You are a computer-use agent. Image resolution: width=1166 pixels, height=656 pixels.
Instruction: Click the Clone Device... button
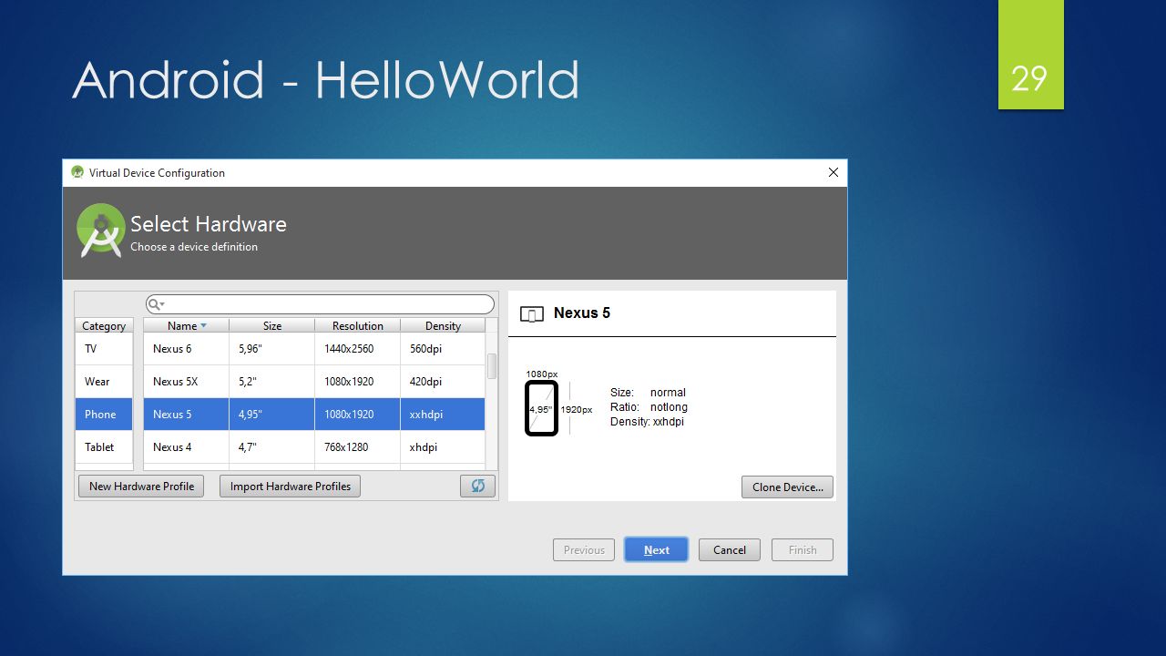(787, 487)
